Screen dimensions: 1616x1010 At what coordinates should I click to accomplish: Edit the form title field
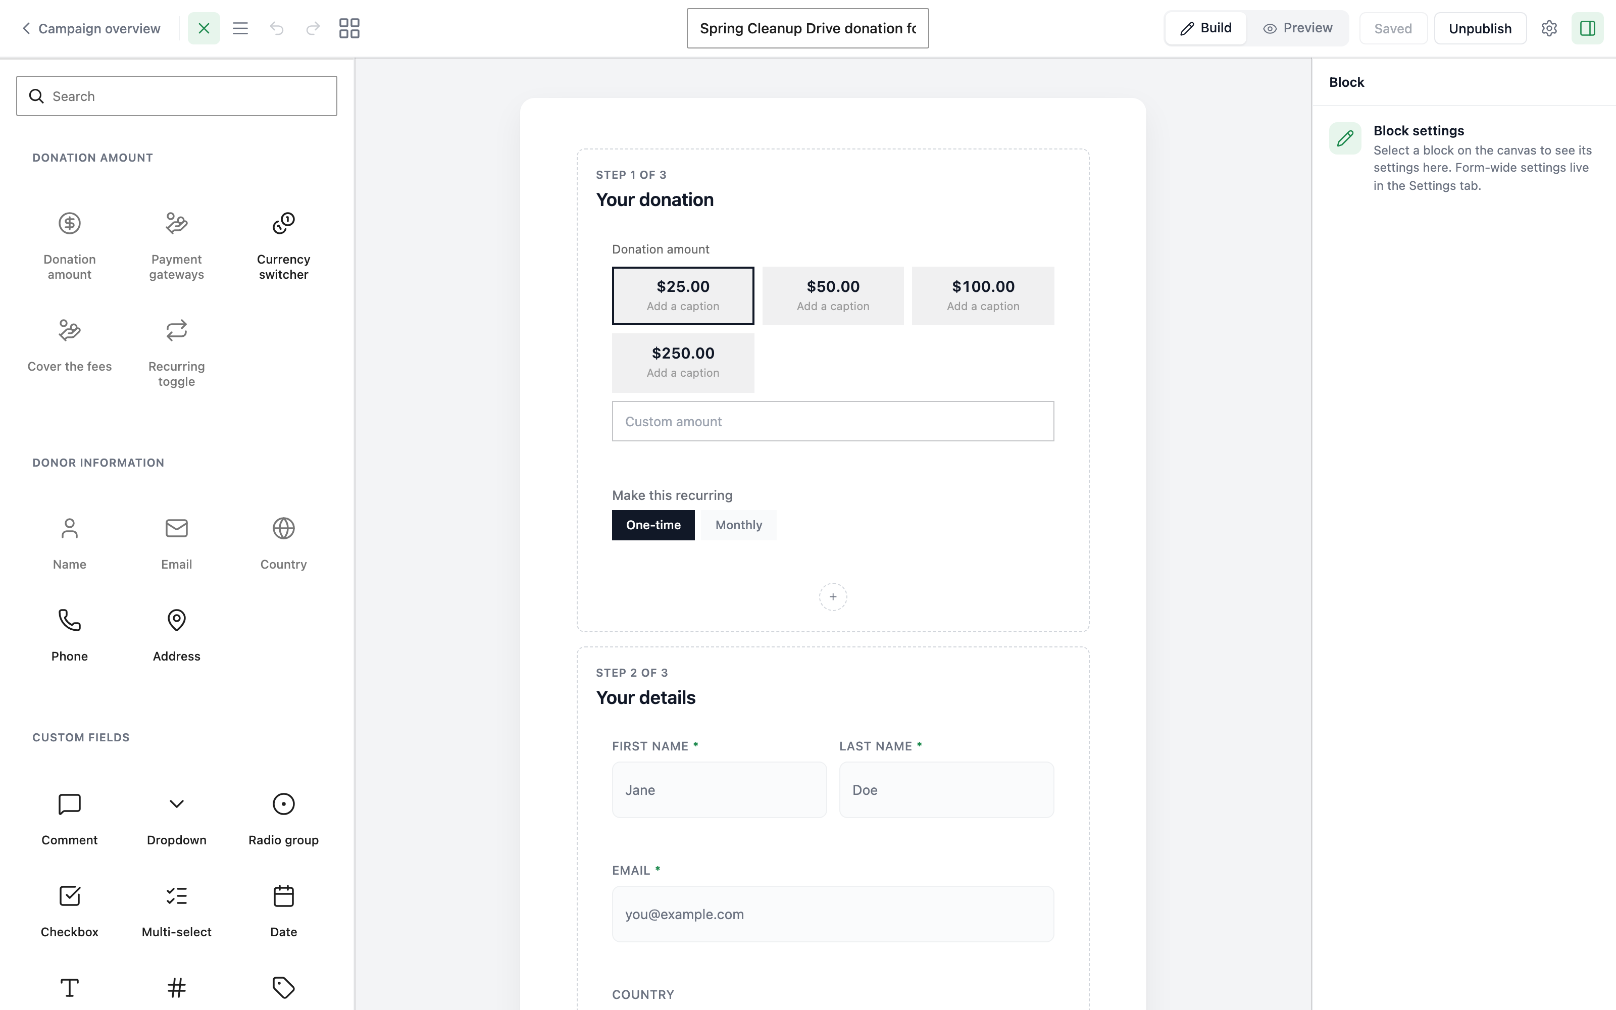click(807, 28)
